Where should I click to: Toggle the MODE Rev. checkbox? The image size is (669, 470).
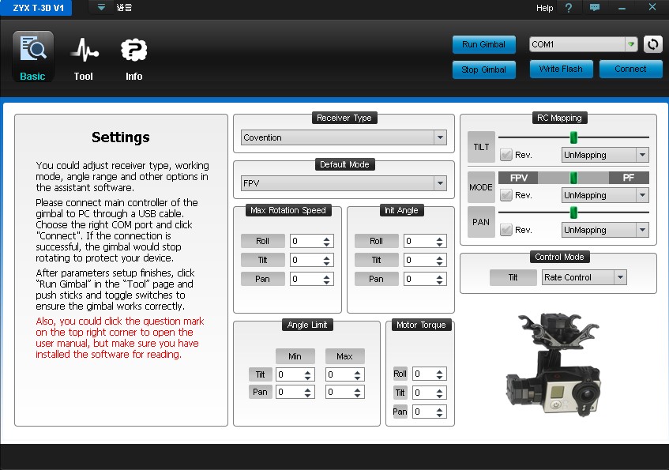506,195
